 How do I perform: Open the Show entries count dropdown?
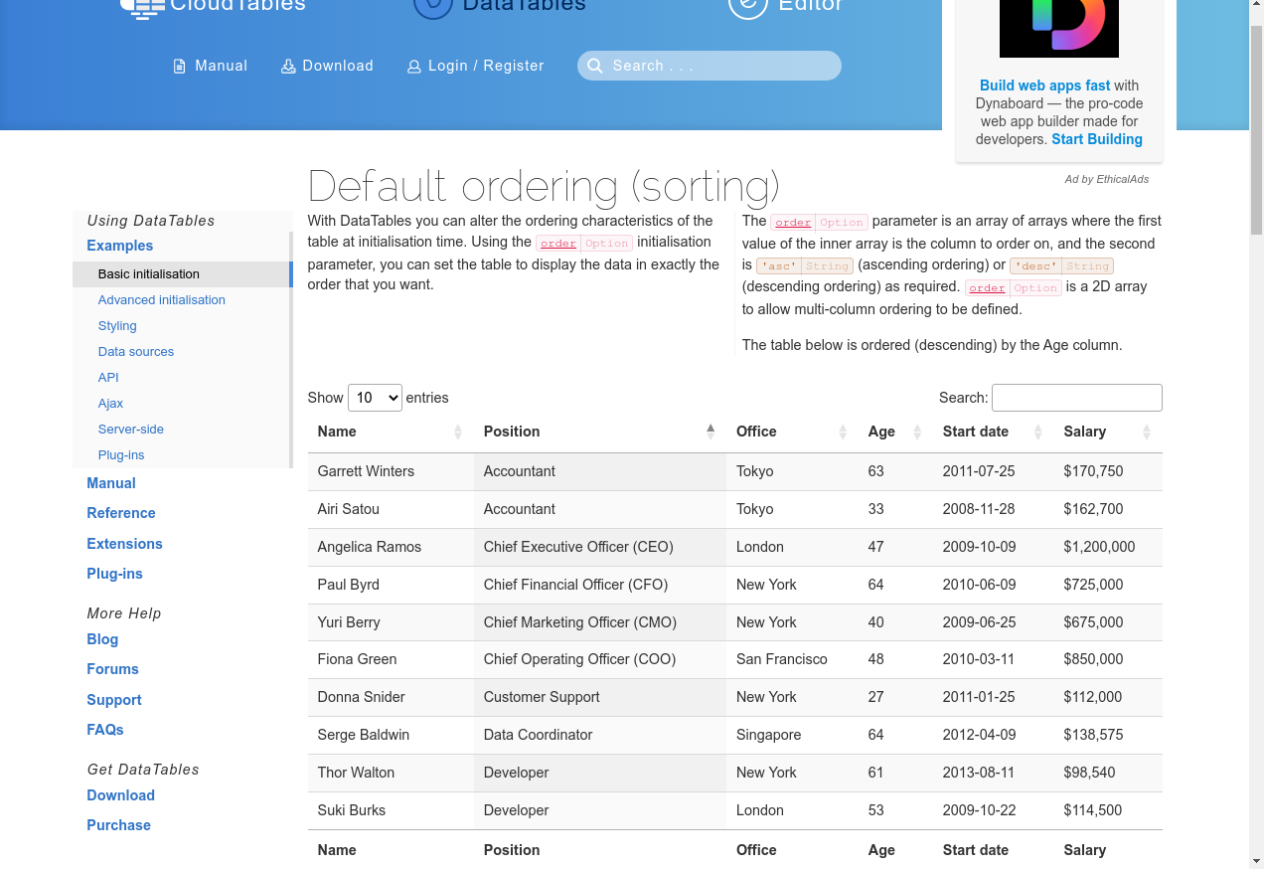click(375, 398)
